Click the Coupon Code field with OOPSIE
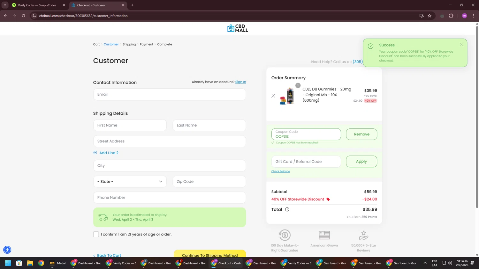Image resolution: width=479 pixels, height=269 pixels. coord(306,134)
